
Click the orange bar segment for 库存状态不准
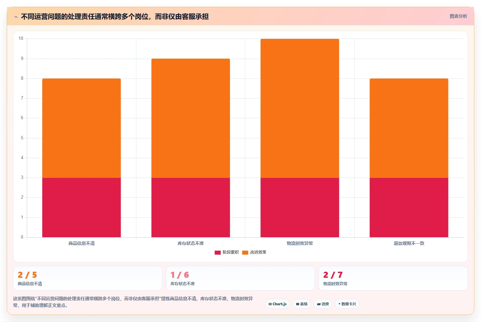[191, 118]
